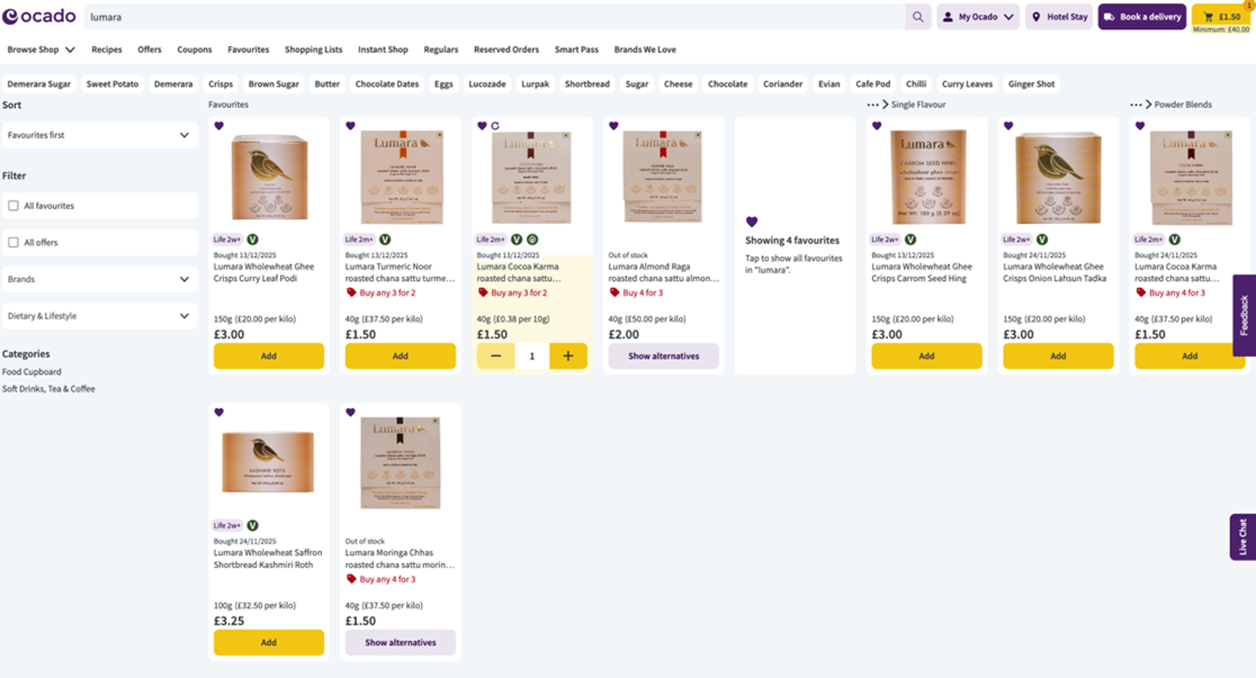Click vegetarian V badge on Curry Leaf Podi
The height and width of the screenshot is (678, 1256).
coord(253,240)
